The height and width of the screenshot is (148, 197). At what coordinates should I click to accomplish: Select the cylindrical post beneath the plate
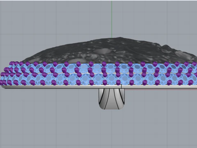pyautogui.click(x=112, y=99)
